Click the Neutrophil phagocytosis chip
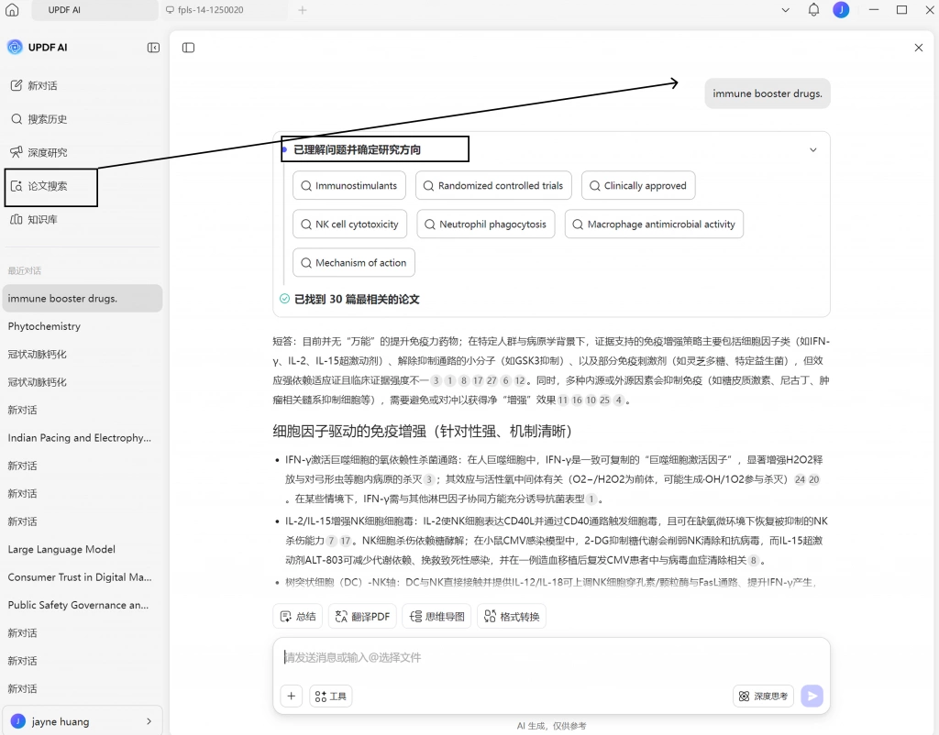939x735 pixels. 486,224
